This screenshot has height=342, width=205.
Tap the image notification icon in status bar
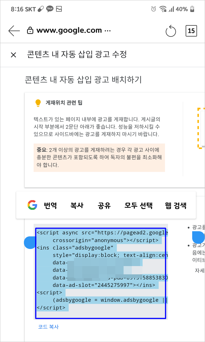coord(59,9)
